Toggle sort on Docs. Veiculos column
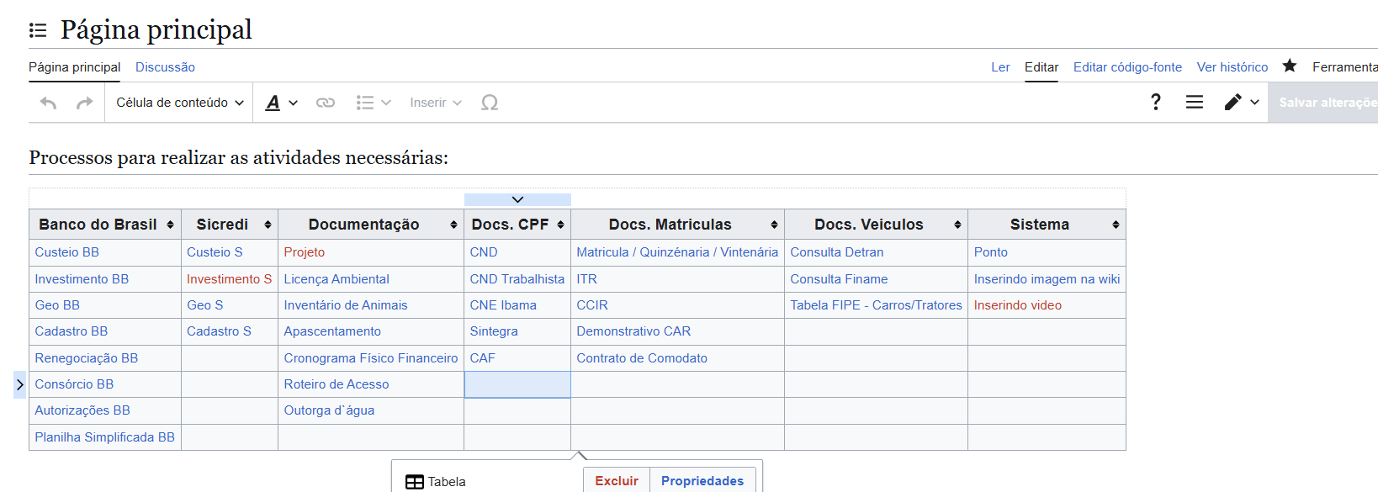 (x=957, y=225)
